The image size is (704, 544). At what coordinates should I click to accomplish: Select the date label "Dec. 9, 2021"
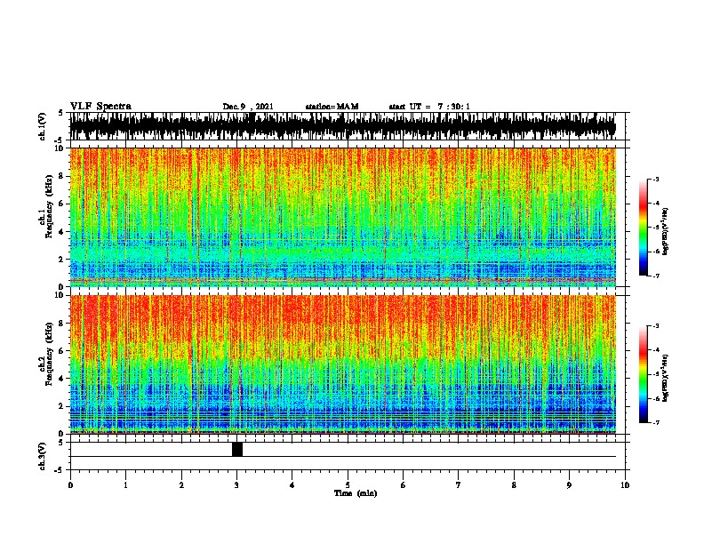[x=248, y=107]
